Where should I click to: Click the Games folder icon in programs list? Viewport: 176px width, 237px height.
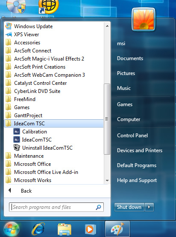(9, 107)
